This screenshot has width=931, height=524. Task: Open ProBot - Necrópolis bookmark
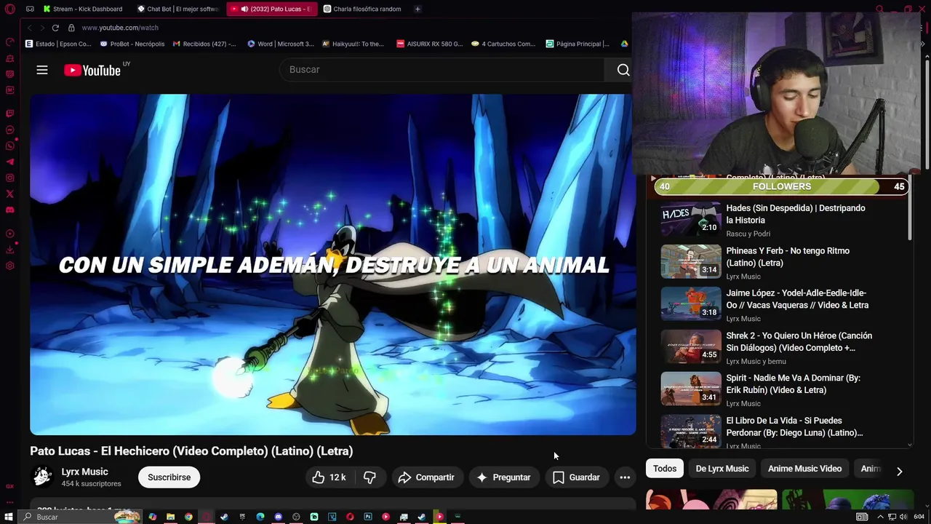pos(132,44)
